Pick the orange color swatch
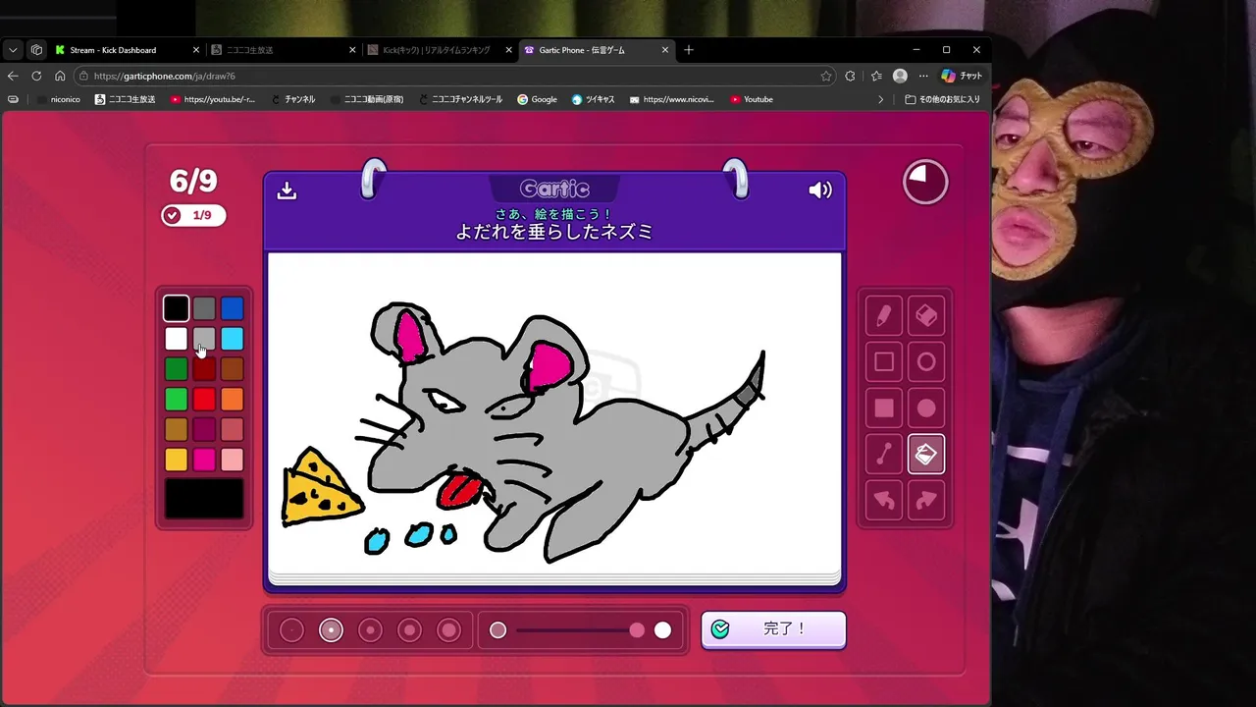 click(x=232, y=400)
